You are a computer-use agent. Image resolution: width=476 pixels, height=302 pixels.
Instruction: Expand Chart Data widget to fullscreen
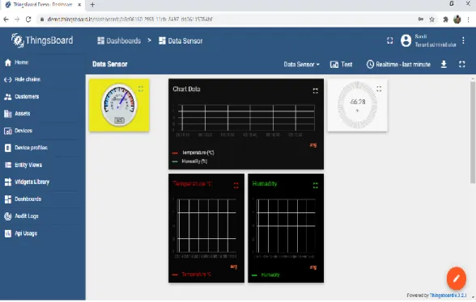pyautogui.click(x=316, y=90)
